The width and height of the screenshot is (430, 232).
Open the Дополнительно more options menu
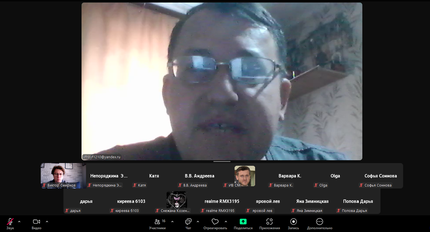[319, 223]
